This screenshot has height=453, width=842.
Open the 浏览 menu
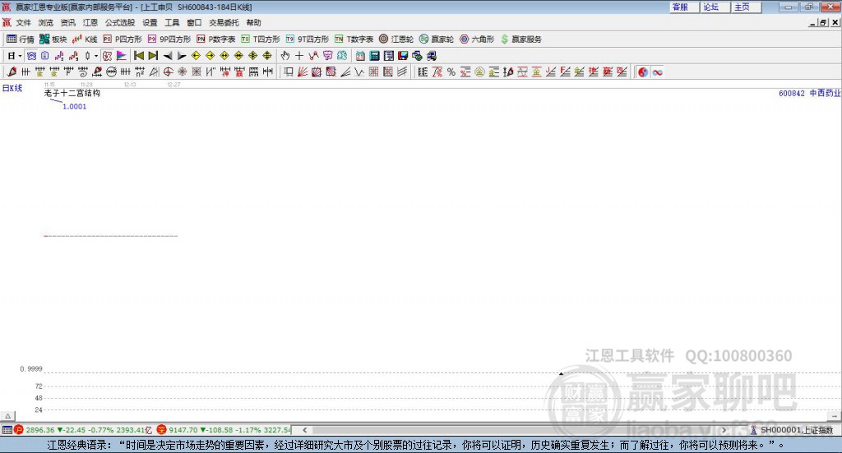[x=46, y=22]
